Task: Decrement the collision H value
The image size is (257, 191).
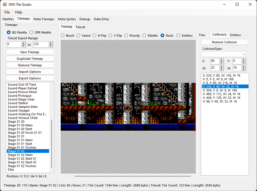Action: 244,69
